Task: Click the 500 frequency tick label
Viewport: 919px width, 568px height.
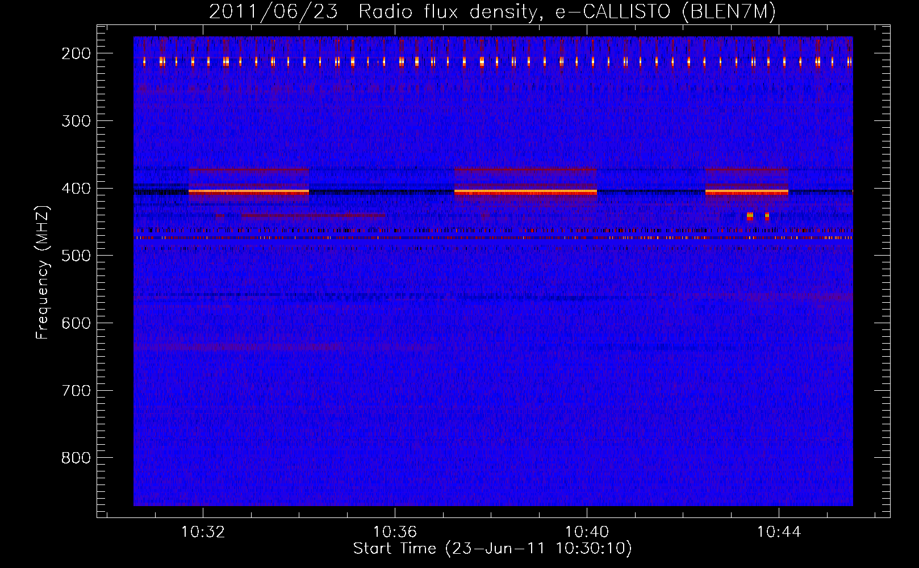Action: pyautogui.click(x=76, y=256)
